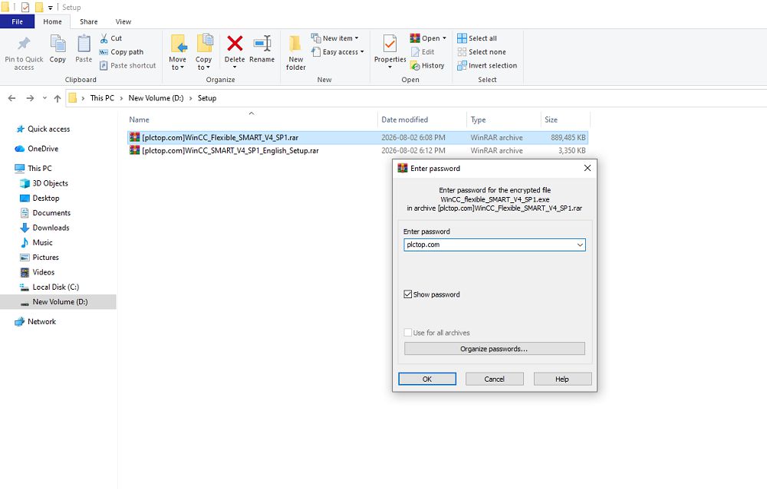Open the Copy to menu
The height and width of the screenshot is (489, 767).
[x=203, y=52]
